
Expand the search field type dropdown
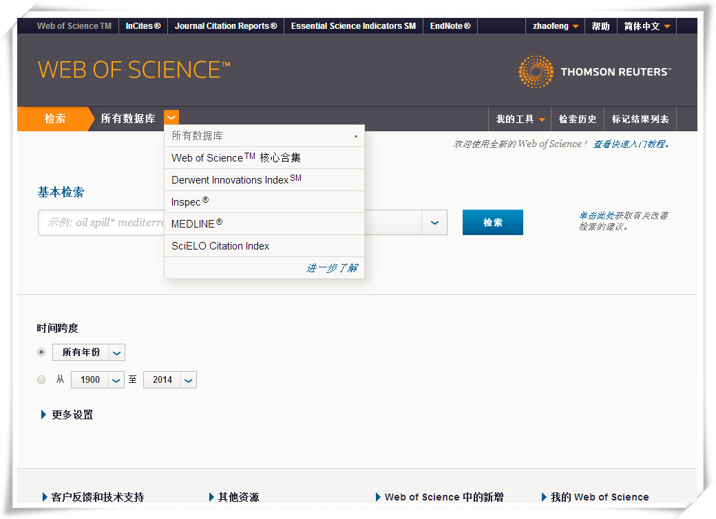click(434, 223)
